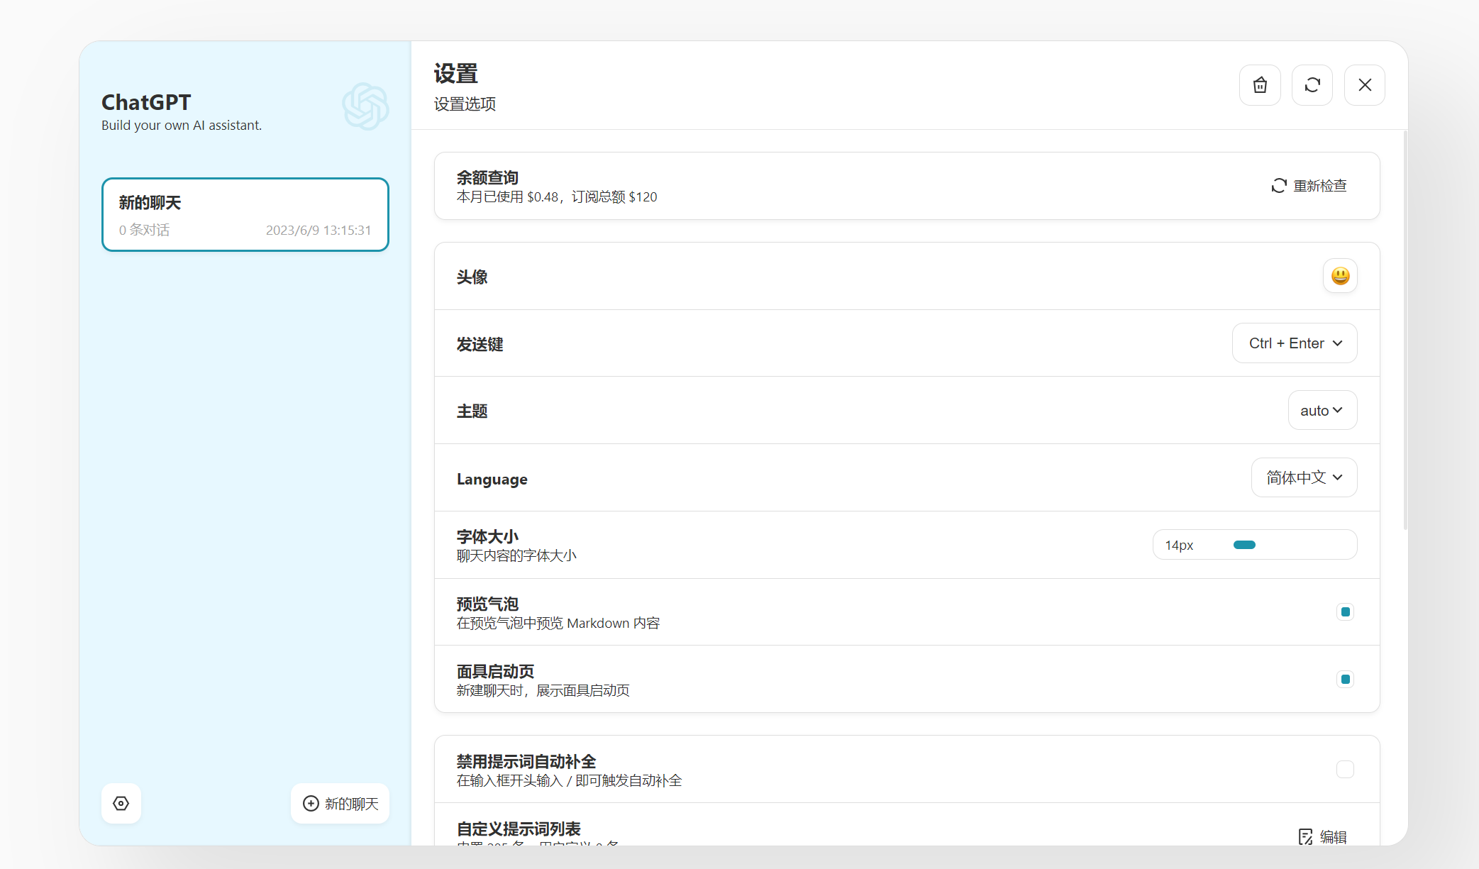Click the 设置选项 subtitle
Image resolution: width=1479 pixels, height=869 pixels.
[x=465, y=104]
